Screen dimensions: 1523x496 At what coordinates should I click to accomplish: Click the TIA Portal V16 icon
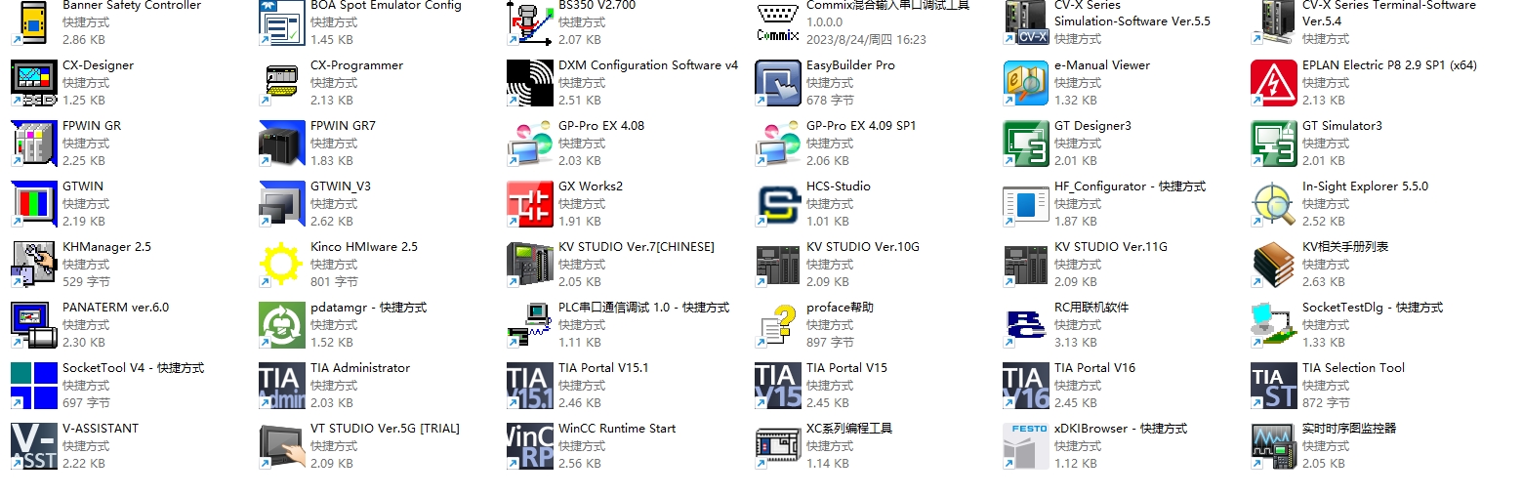[1025, 386]
